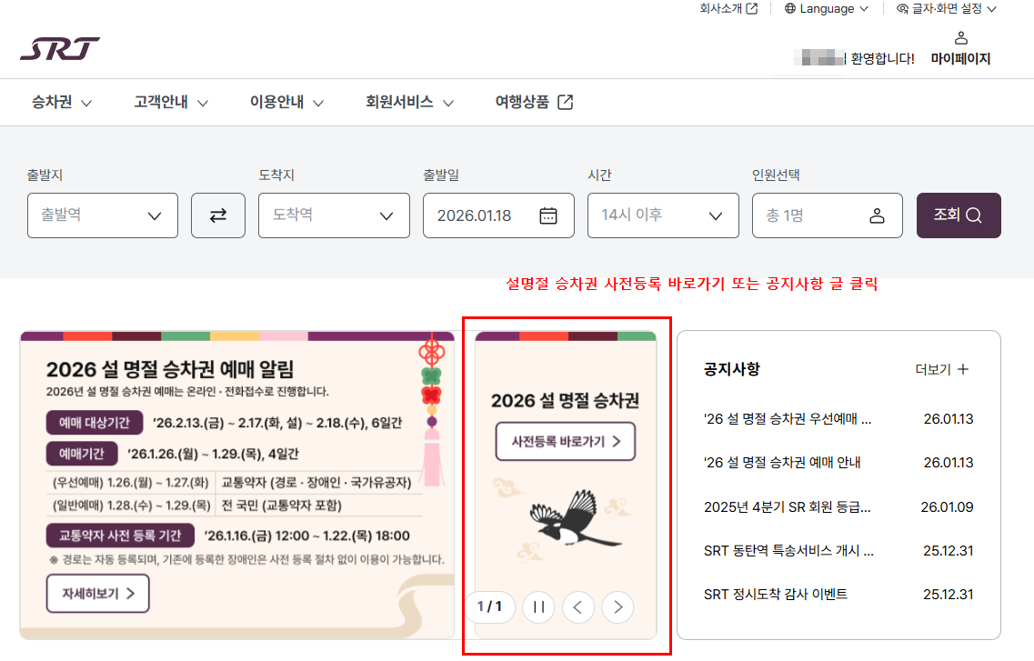Open the 총 1명 passenger selector

coord(827,215)
